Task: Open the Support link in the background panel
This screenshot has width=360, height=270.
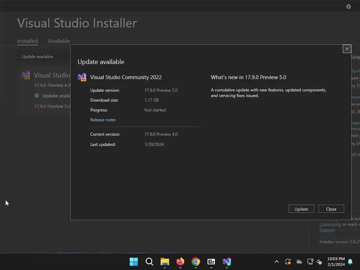Action: tap(327, 230)
